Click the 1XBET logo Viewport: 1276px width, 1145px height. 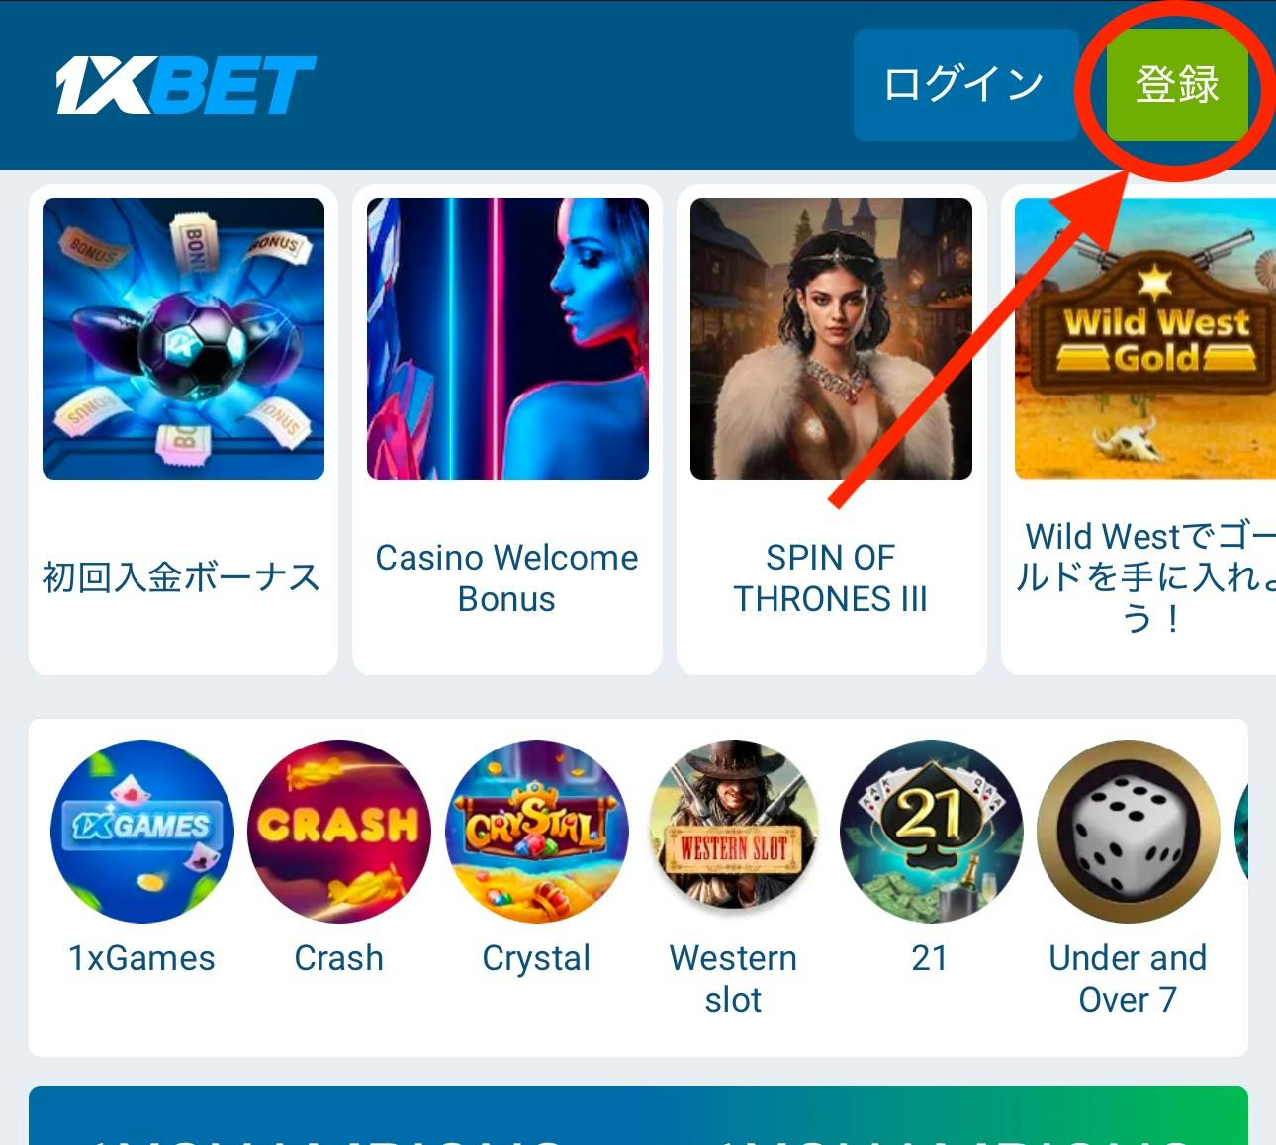(186, 84)
